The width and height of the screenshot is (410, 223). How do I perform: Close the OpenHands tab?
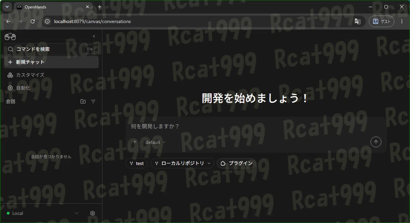pyautogui.click(x=87, y=7)
